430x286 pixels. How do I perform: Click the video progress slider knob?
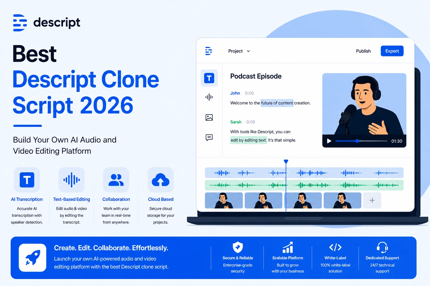pyautogui.click(x=357, y=141)
